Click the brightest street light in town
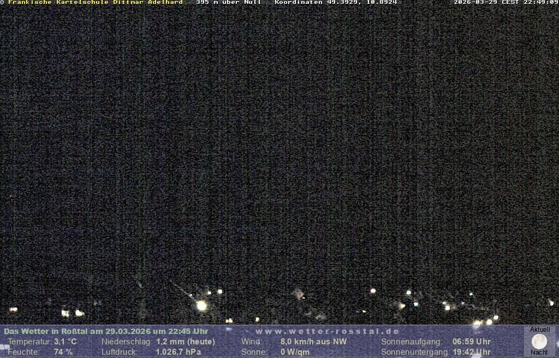559x358 pixels. [x=202, y=306]
